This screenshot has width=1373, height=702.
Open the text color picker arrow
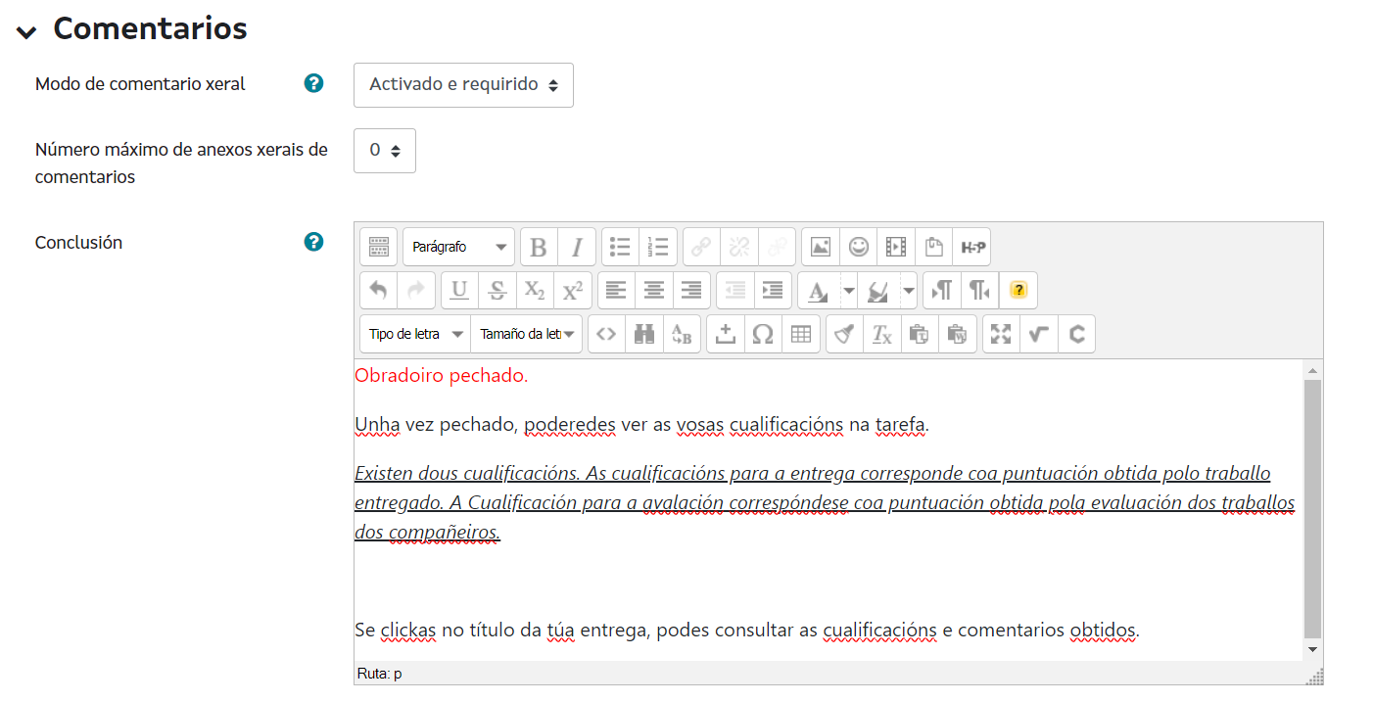click(x=848, y=291)
